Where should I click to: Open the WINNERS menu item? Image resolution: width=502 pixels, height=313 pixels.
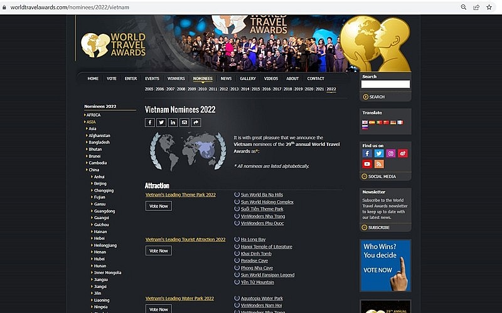176,79
